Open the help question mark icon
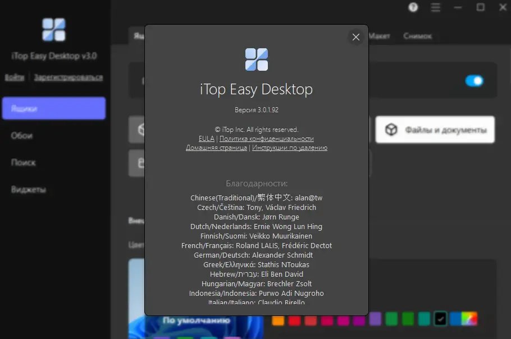Viewport: 511px width, 339px height. (x=413, y=7)
